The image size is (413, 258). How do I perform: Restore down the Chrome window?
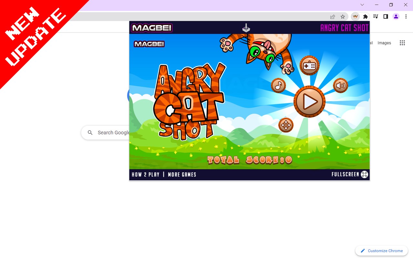(x=391, y=5)
